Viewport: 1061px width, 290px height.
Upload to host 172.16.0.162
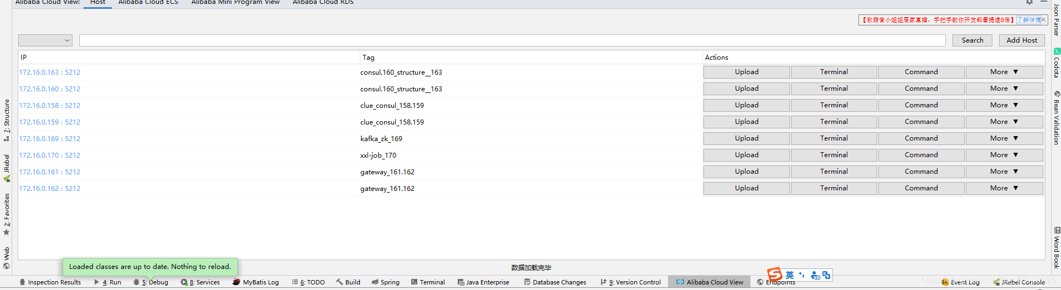(x=747, y=188)
